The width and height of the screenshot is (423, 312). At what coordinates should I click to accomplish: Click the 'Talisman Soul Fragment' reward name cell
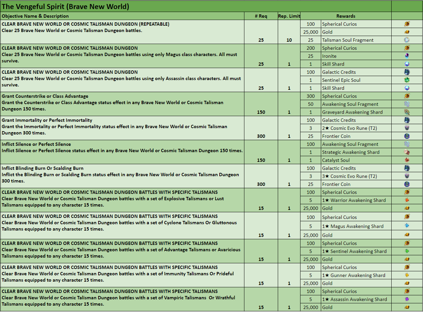(x=356, y=40)
